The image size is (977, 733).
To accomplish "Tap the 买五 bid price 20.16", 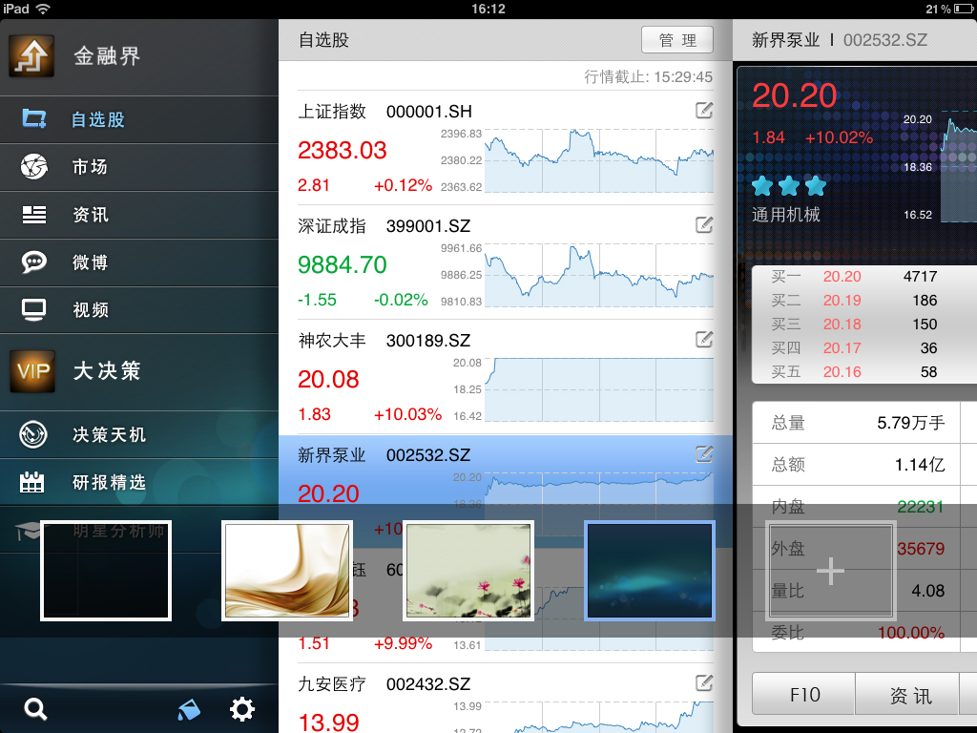I will (842, 372).
